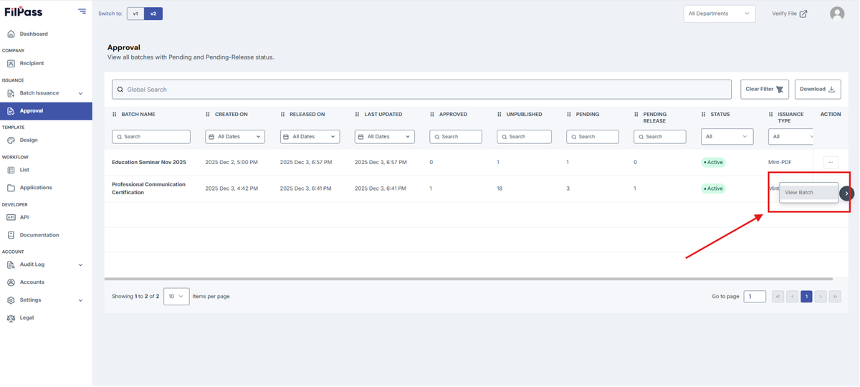860x387 pixels.
Task: Open Applications in the sidebar
Action: point(36,188)
